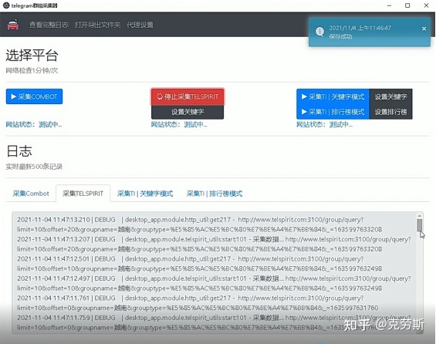Click the info icon in the notification
436x344 pixels.
(x=319, y=32)
